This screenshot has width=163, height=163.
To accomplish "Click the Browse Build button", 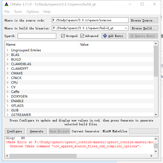I will coord(144,28).
